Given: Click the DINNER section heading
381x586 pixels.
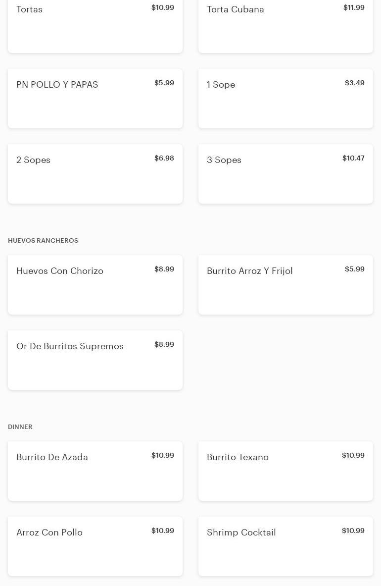Looking at the screenshot, I should [x=20, y=427].
